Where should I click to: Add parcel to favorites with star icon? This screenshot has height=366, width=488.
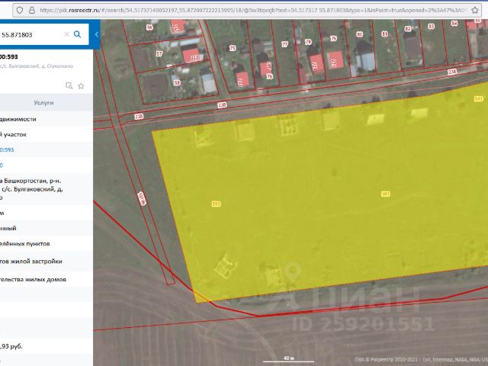click(81, 85)
